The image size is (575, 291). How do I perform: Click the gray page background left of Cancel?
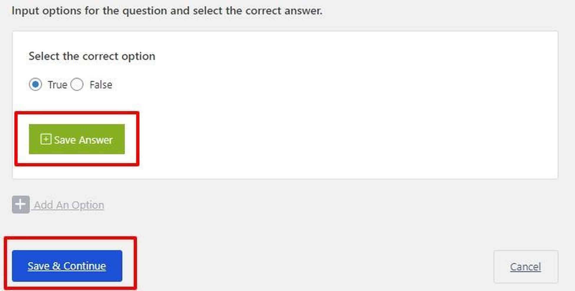(295, 265)
